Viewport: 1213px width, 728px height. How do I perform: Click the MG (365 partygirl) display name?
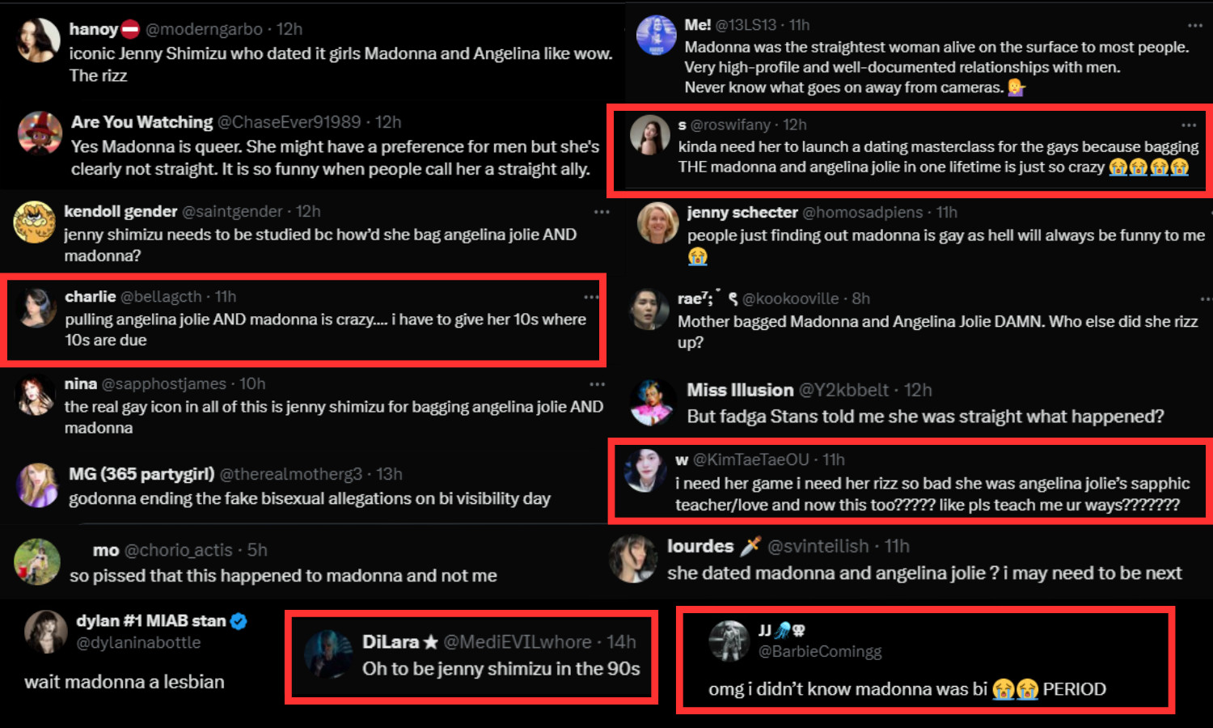coord(142,474)
